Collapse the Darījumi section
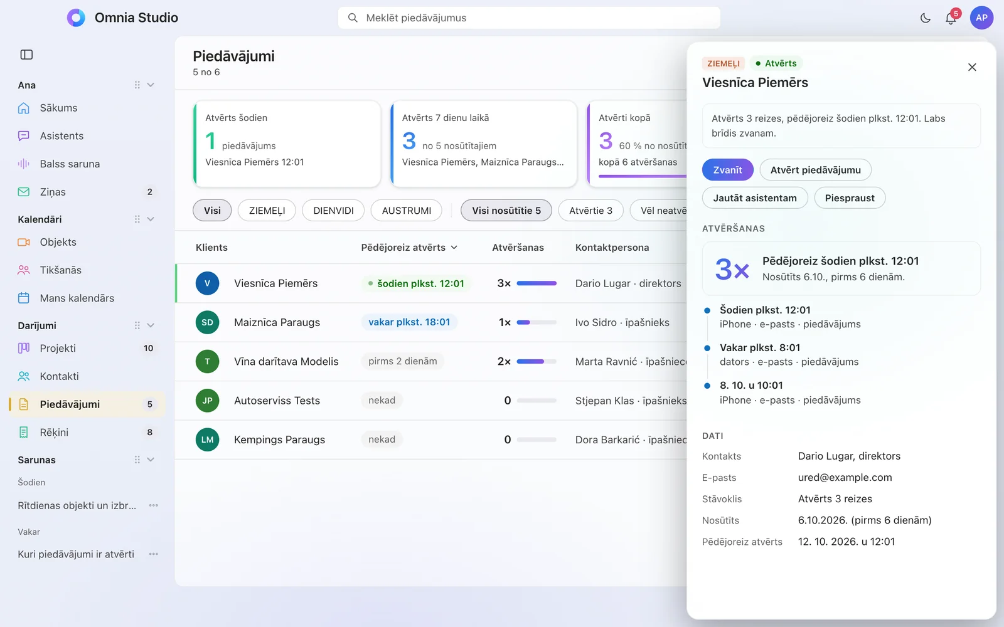The width and height of the screenshot is (1004, 627). [x=151, y=325]
